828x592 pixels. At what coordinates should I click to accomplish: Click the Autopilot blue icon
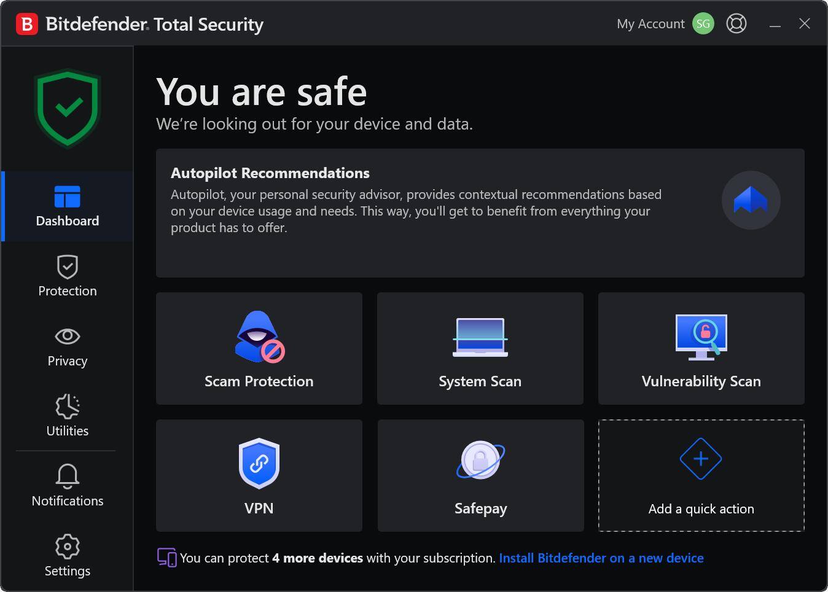[x=751, y=200]
